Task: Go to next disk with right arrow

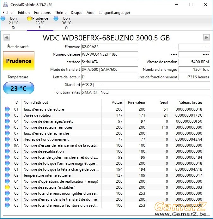Action: pyautogui.click(x=206, y=37)
